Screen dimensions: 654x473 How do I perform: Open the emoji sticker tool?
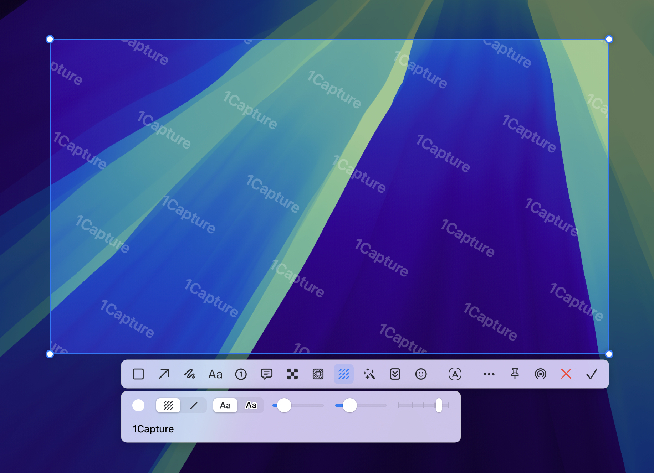pos(421,374)
